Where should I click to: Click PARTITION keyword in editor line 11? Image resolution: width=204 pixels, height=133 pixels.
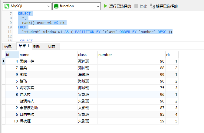click(84, 32)
